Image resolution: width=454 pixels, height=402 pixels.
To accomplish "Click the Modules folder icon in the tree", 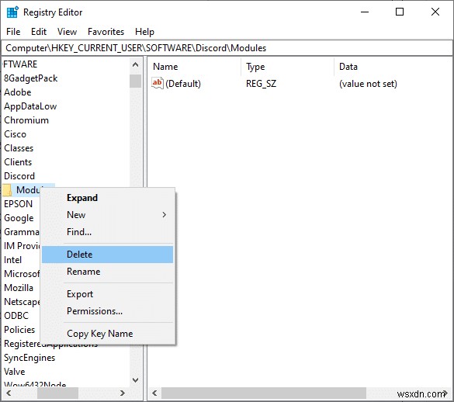I will coord(7,190).
